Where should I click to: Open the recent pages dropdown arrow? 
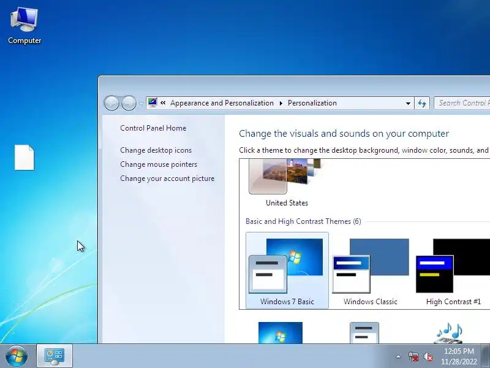pos(141,103)
